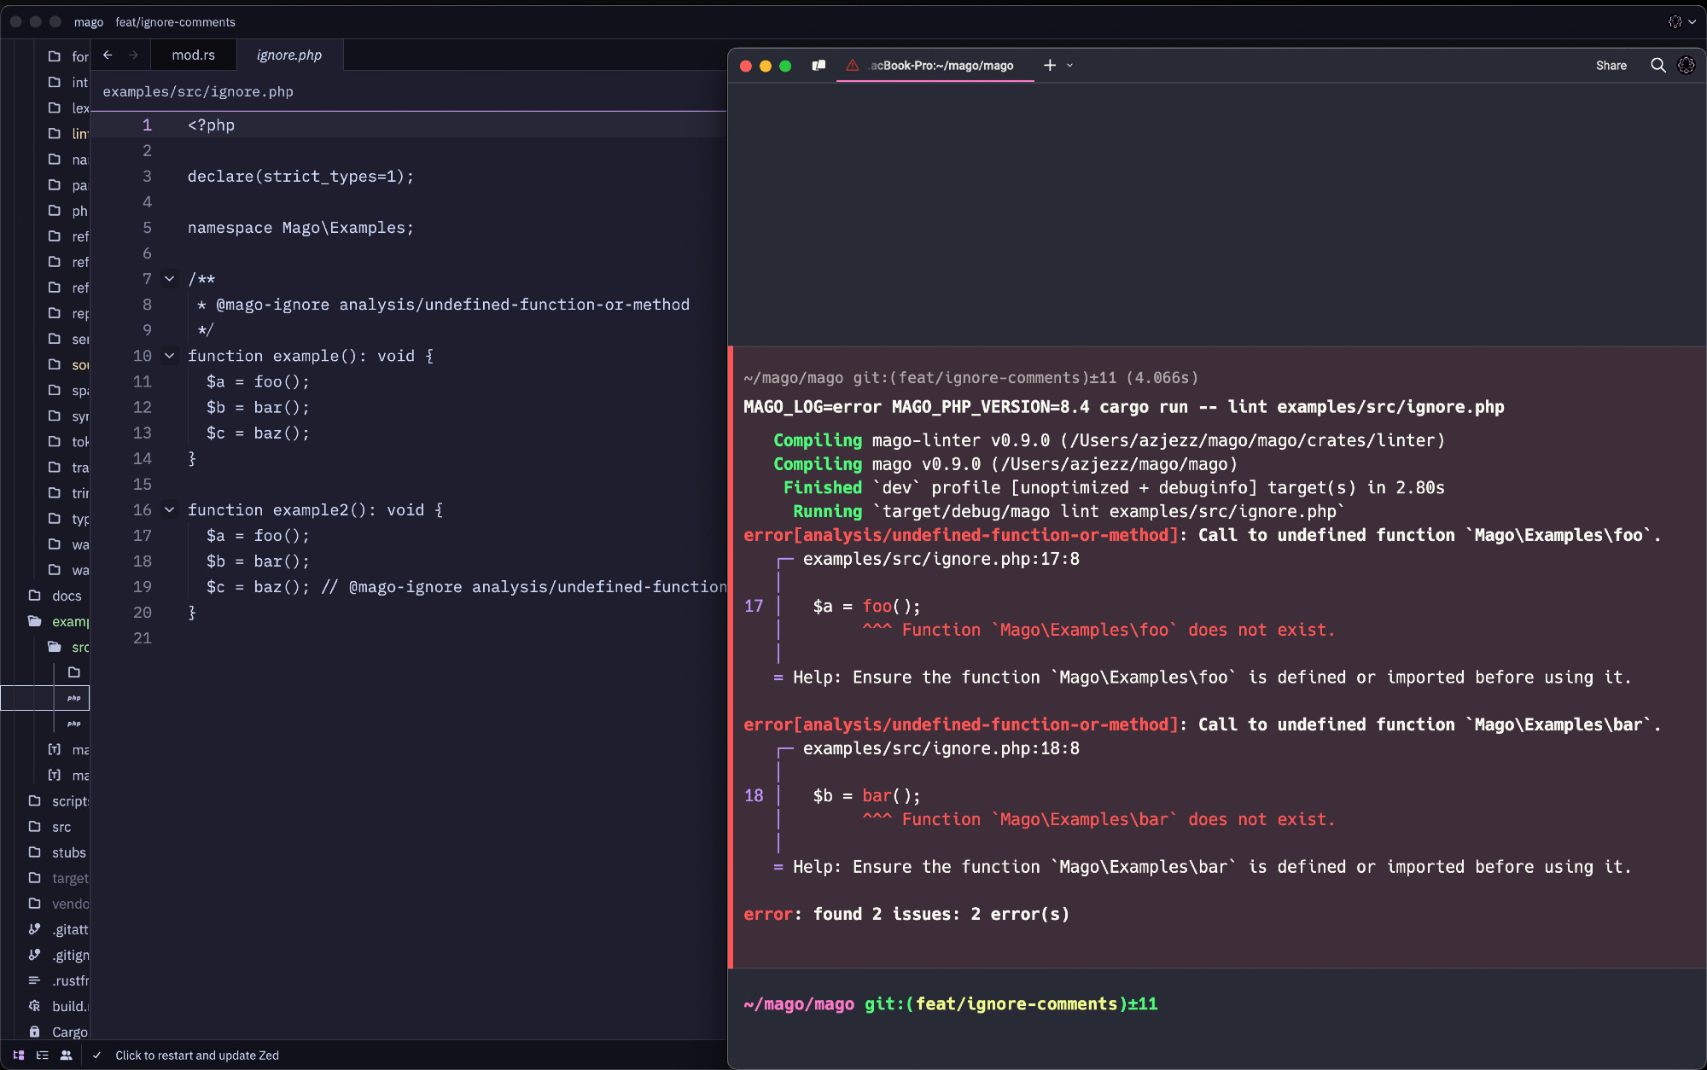This screenshot has width=1707, height=1070.
Task: Expand the 'rep' folder in tree
Action: click(68, 313)
